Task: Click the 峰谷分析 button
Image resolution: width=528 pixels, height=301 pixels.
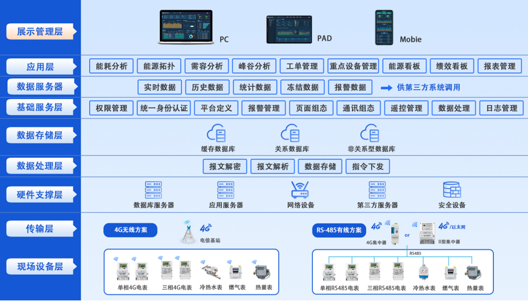Action: tap(255, 66)
